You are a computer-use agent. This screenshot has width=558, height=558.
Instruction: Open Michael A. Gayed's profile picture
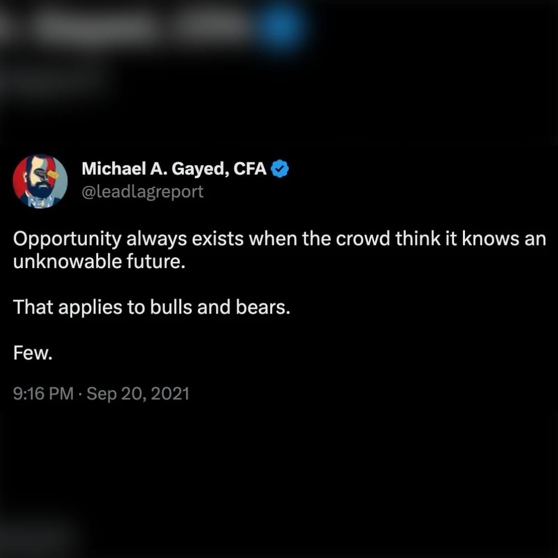point(40,181)
